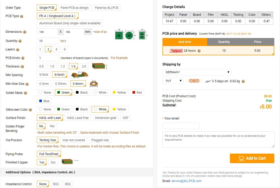Click the help icon beside Dimensions
Screen dimensions: 280x188
(x=25, y=32)
